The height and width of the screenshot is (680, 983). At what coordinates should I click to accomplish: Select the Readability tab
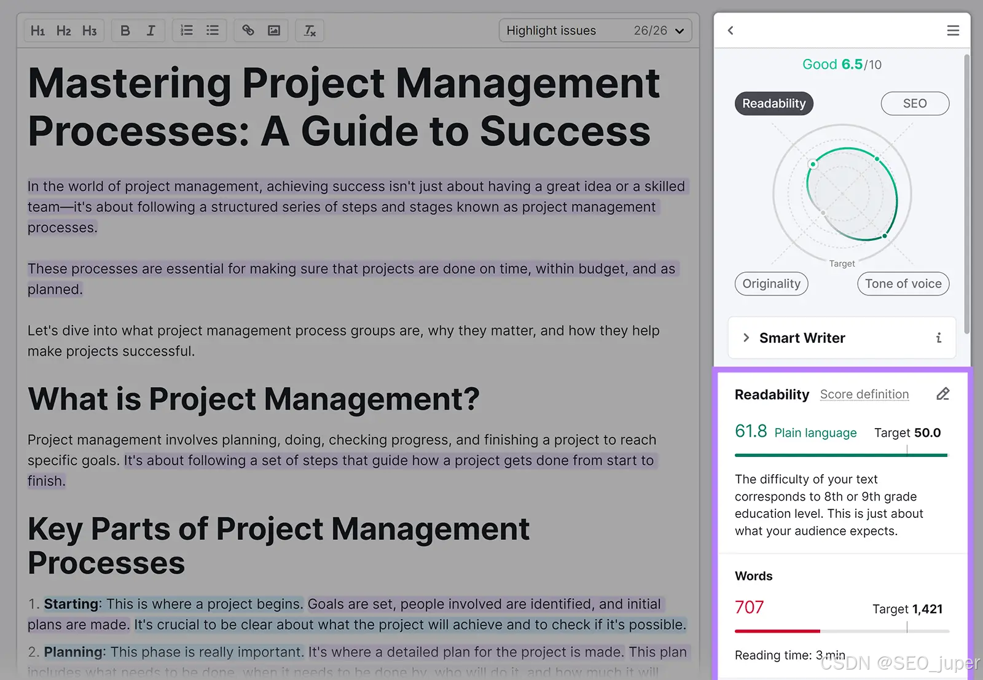[774, 103]
